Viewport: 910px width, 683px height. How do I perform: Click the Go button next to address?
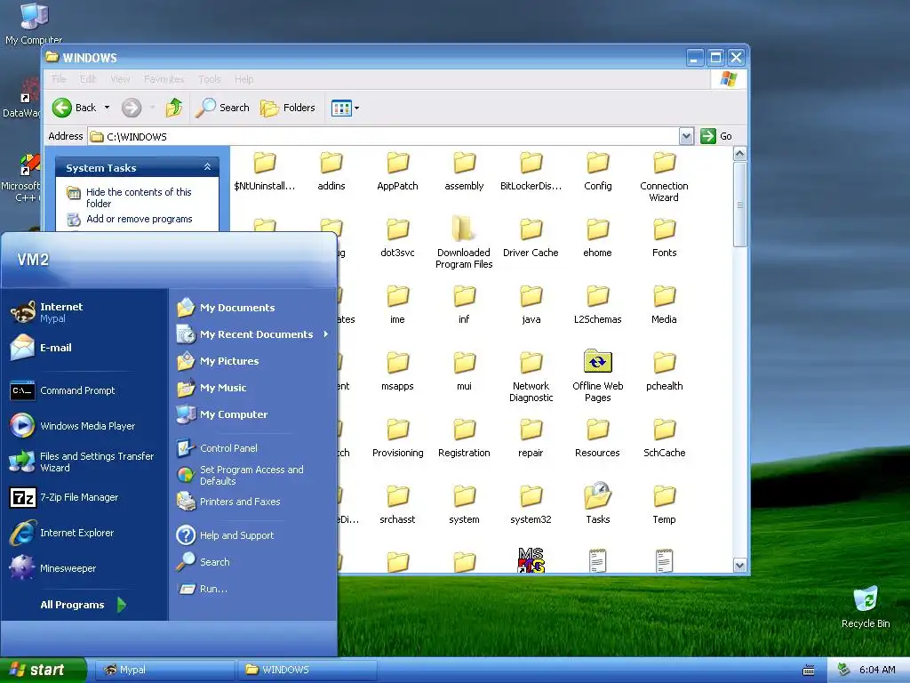716,136
